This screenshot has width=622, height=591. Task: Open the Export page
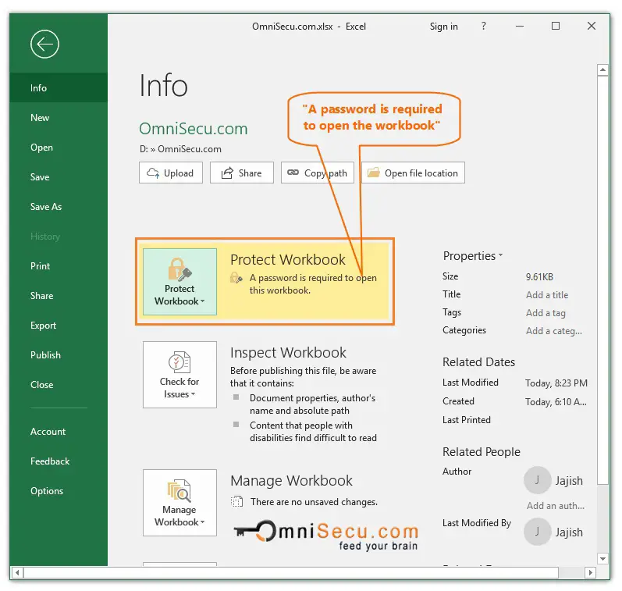[x=59, y=326]
